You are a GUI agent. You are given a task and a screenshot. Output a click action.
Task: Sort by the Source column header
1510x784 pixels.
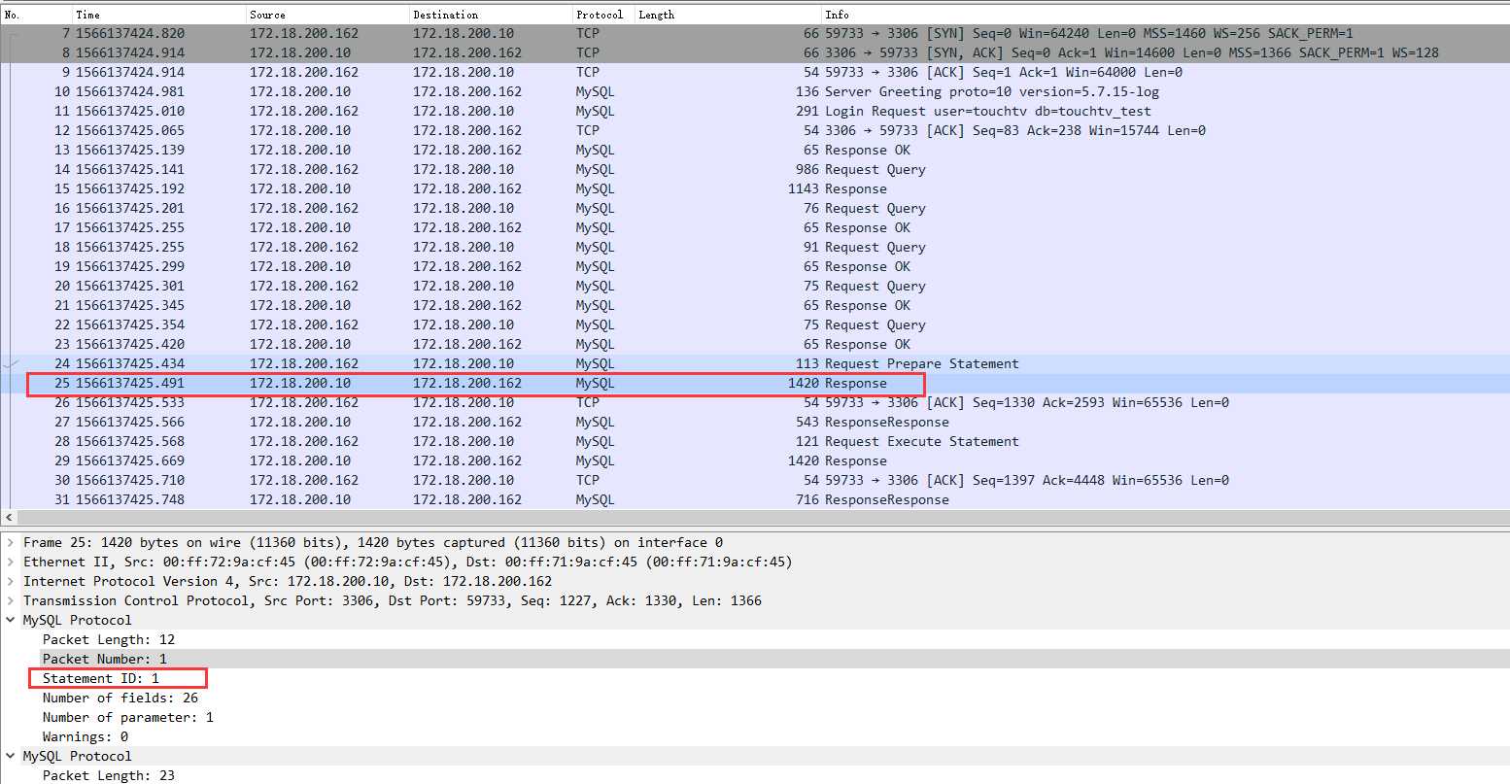pos(327,15)
